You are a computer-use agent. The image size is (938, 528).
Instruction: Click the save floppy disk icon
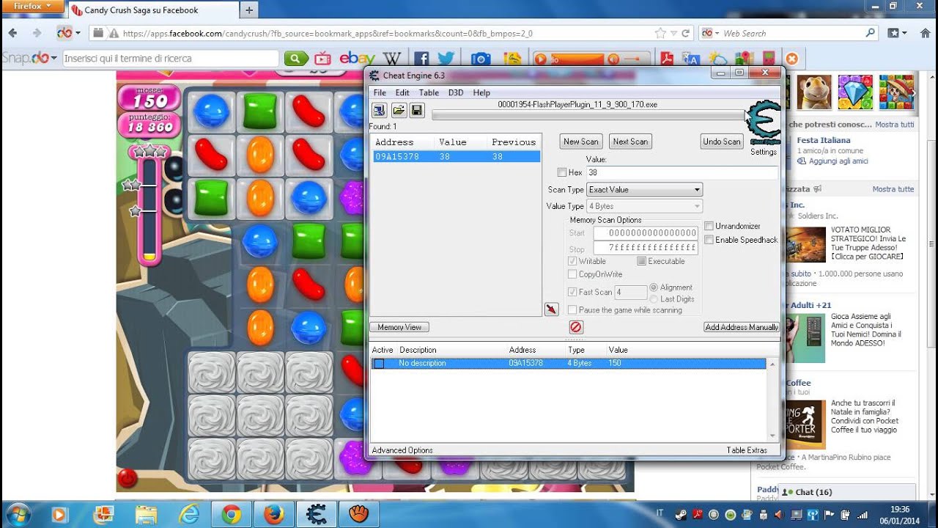(417, 110)
